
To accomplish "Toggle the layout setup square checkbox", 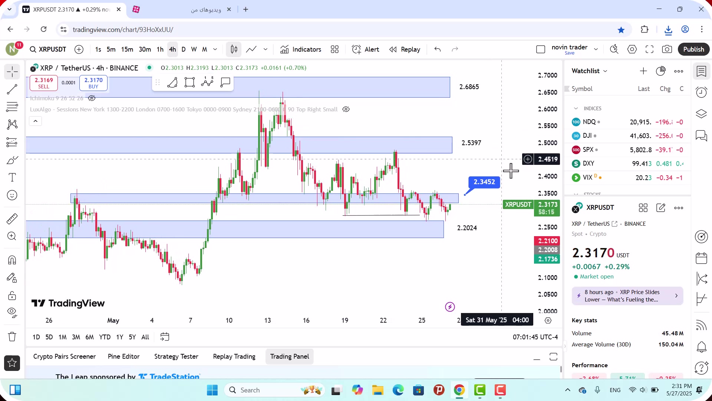I will click(x=541, y=49).
